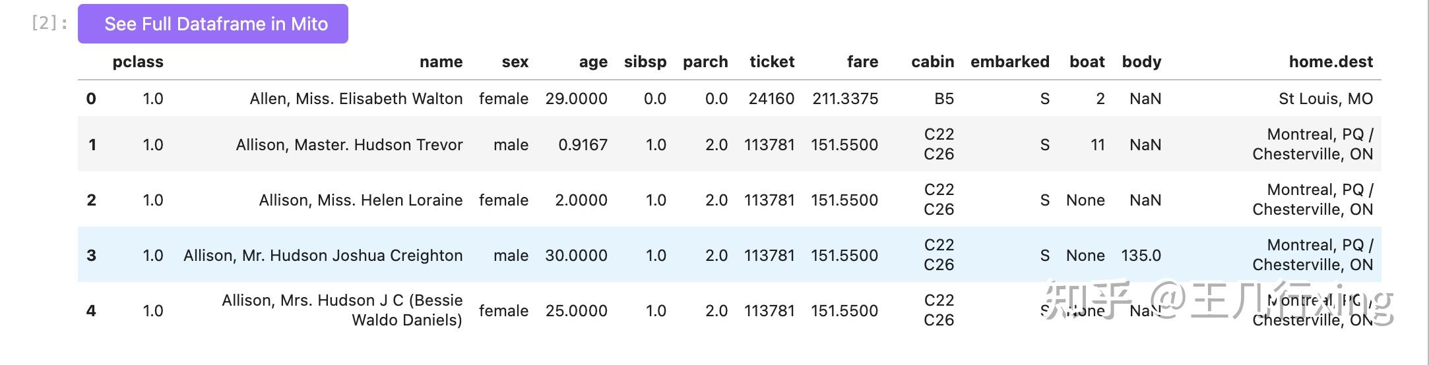Click the cell execution number [2]

click(x=49, y=24)
